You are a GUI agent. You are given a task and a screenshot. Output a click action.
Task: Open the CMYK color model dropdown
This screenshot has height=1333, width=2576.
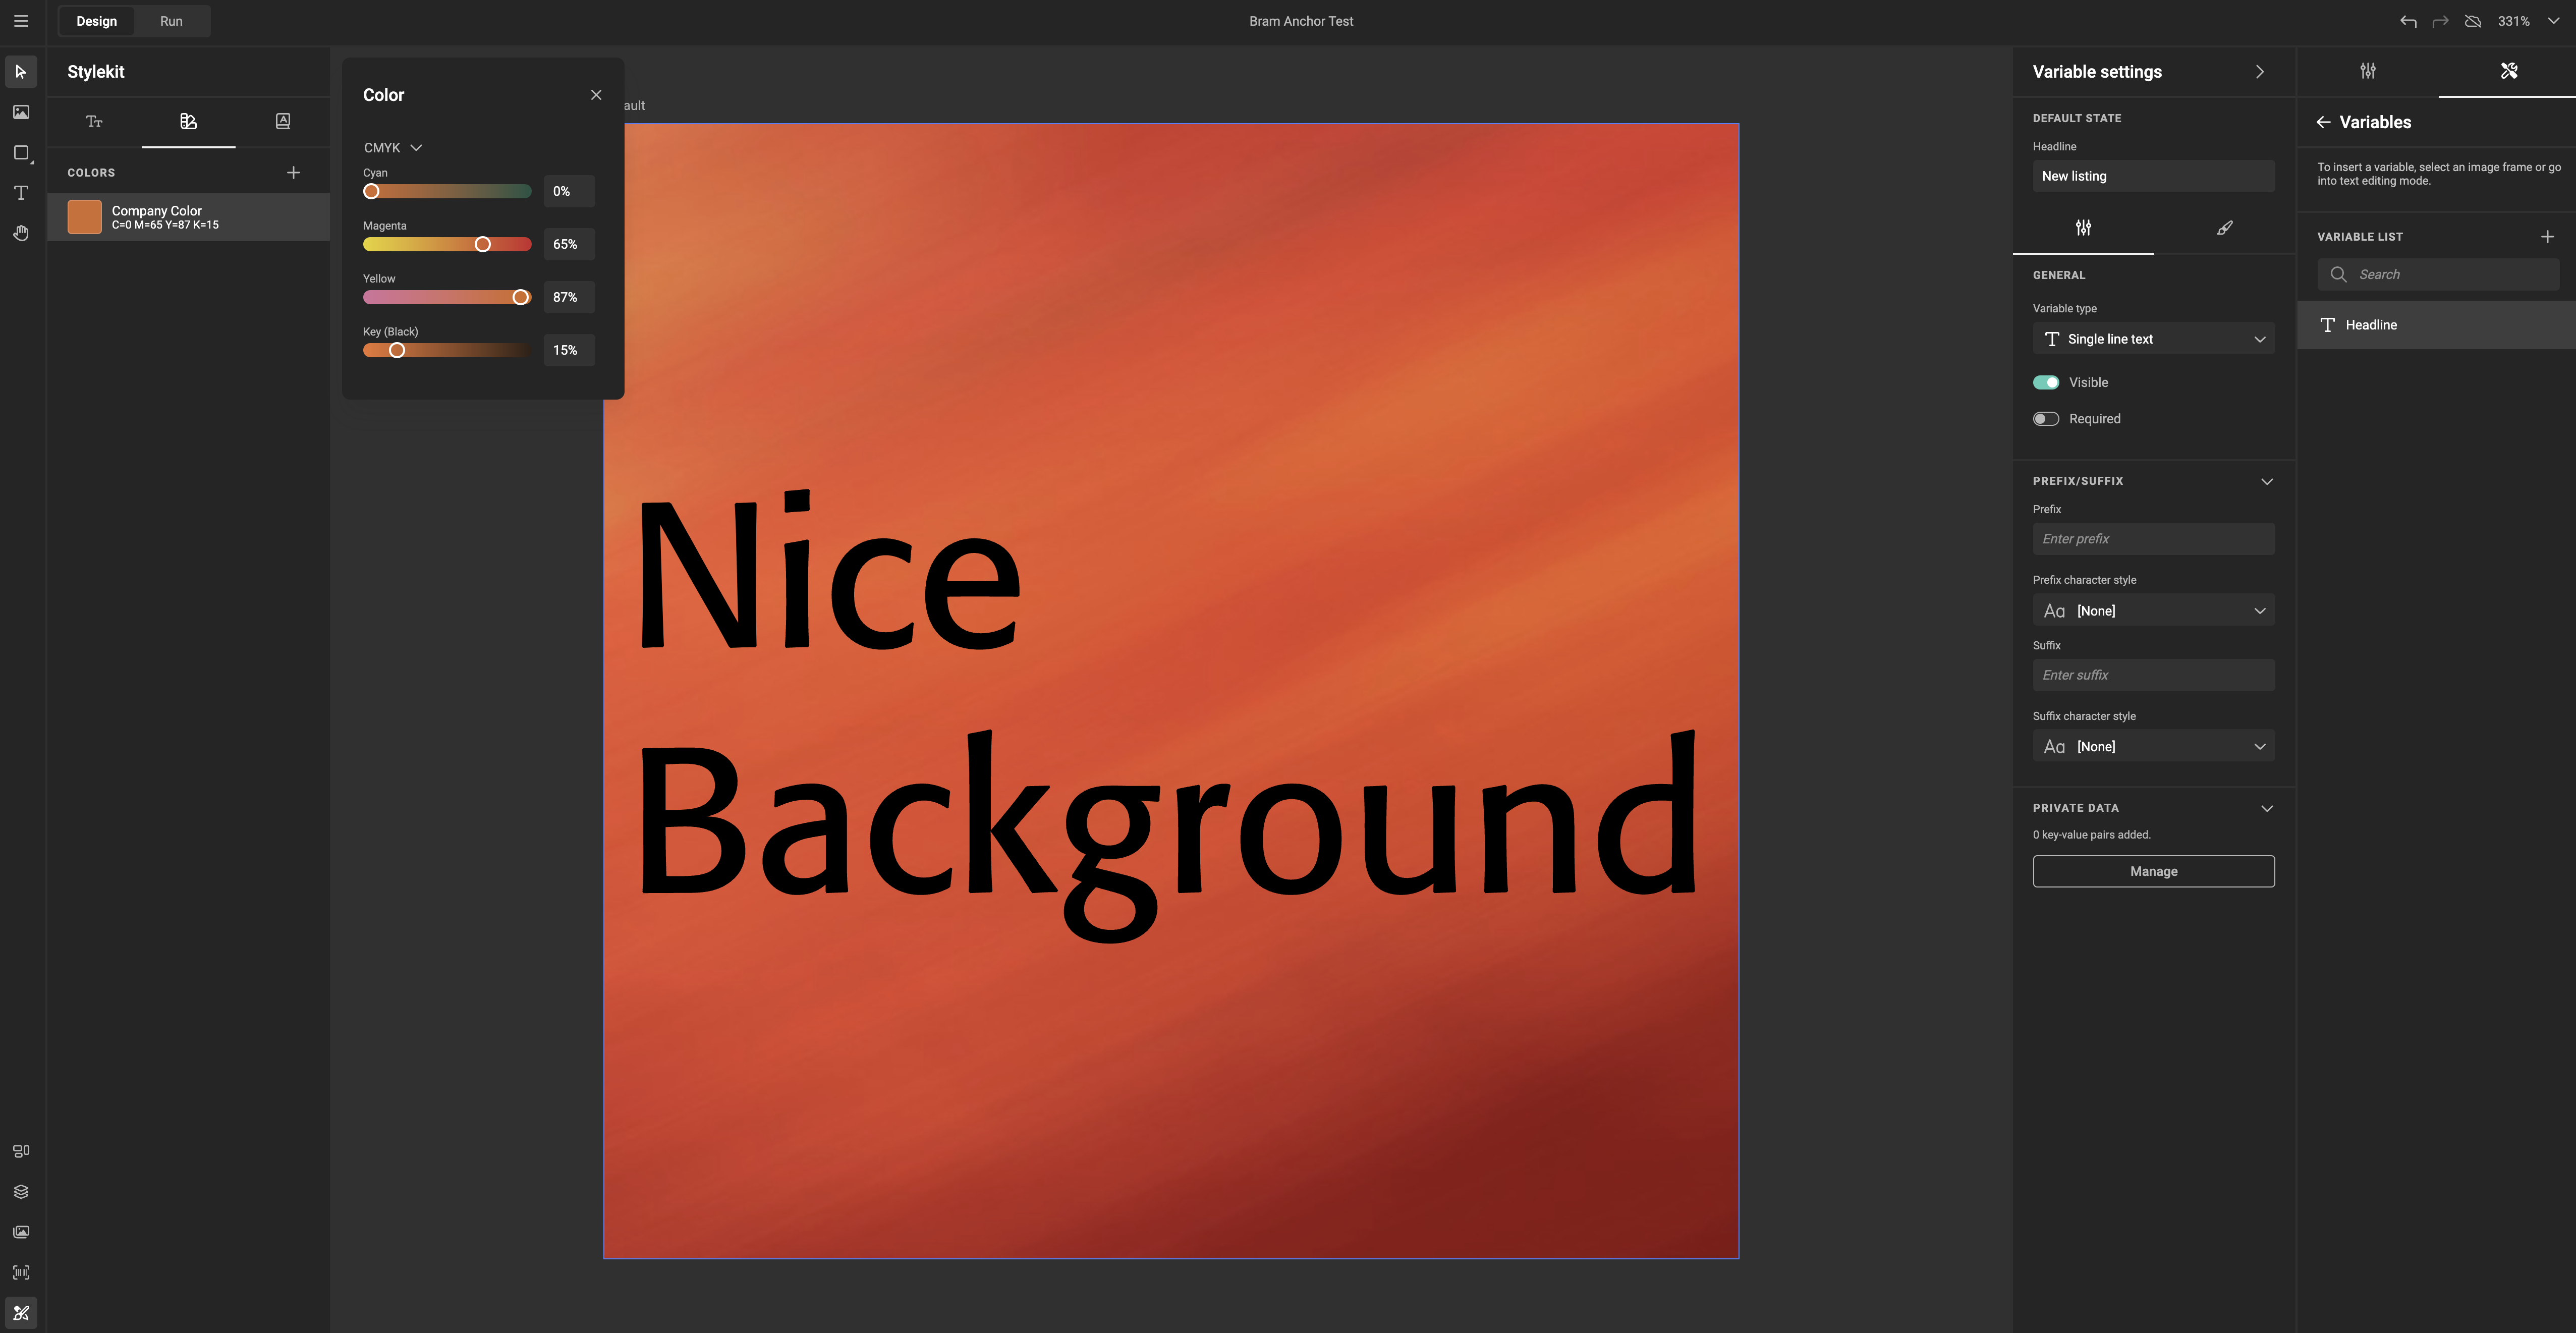393,148
